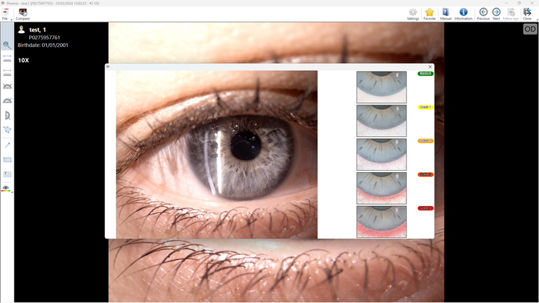Viewport: 539px width, 303px height.
Task: Select the Grade 3 dark-orange label
Action: click(425, 175)
